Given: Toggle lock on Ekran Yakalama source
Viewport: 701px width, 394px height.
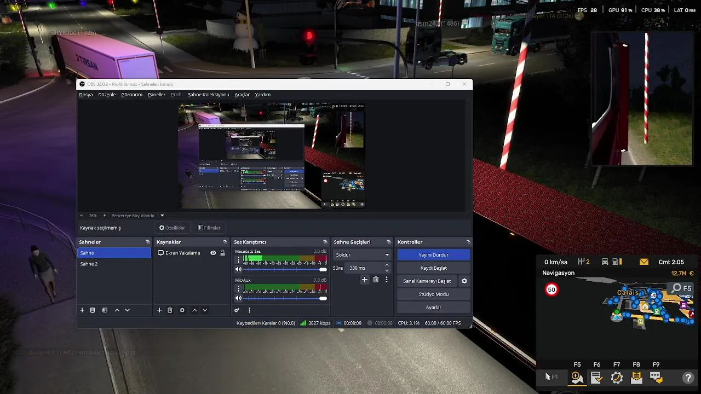Looking at the screenshot, I should tap(222, 253).
